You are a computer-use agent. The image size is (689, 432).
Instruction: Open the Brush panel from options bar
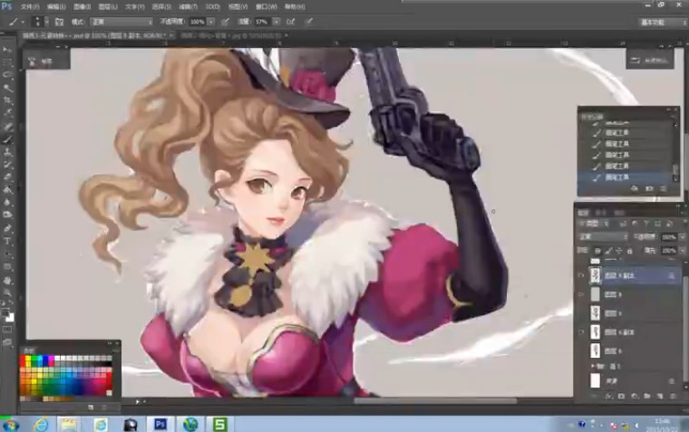[59, 22]
